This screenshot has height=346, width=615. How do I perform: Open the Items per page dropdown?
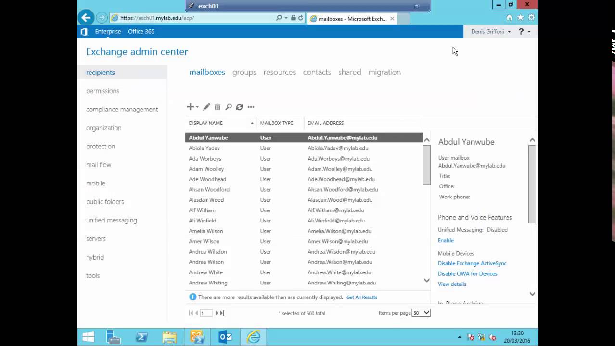421,313
